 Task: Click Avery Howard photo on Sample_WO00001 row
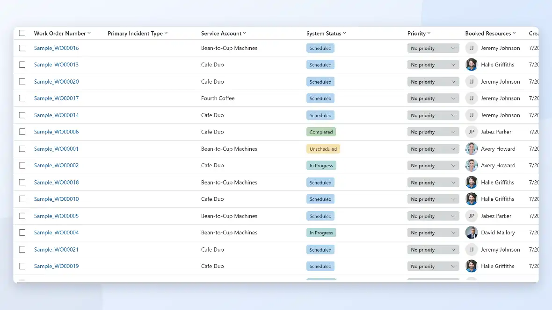[472, 148]
